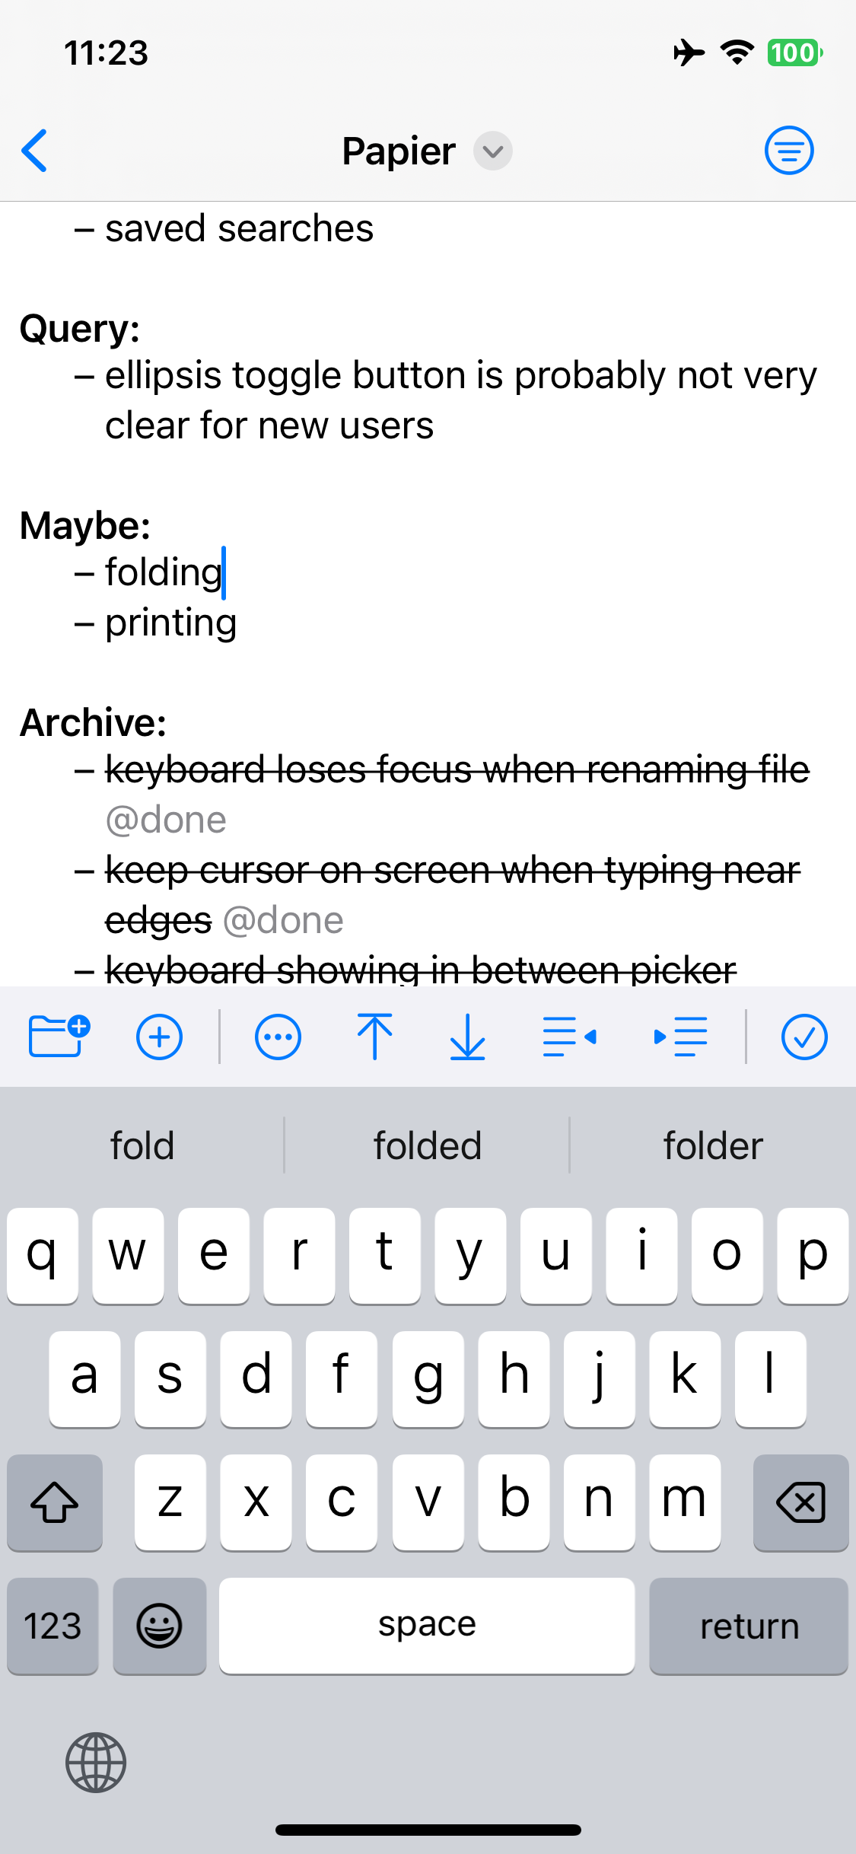Viewport: 856px width, 1854px height.
Task: Indent the line with the indent icon
Action: (x=681, y=1037)
